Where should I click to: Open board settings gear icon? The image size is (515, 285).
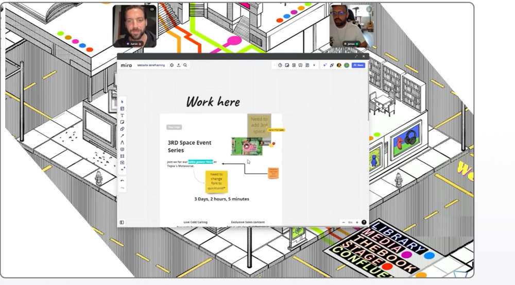[x=172, y=65]
